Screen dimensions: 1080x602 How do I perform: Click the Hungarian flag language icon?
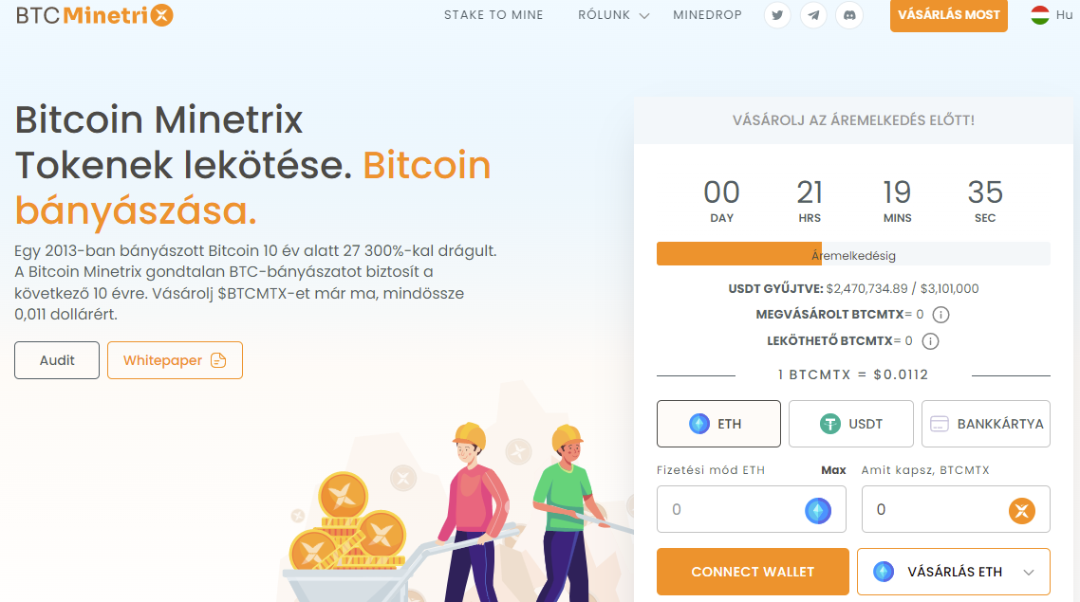click(x=1040, y=14)
